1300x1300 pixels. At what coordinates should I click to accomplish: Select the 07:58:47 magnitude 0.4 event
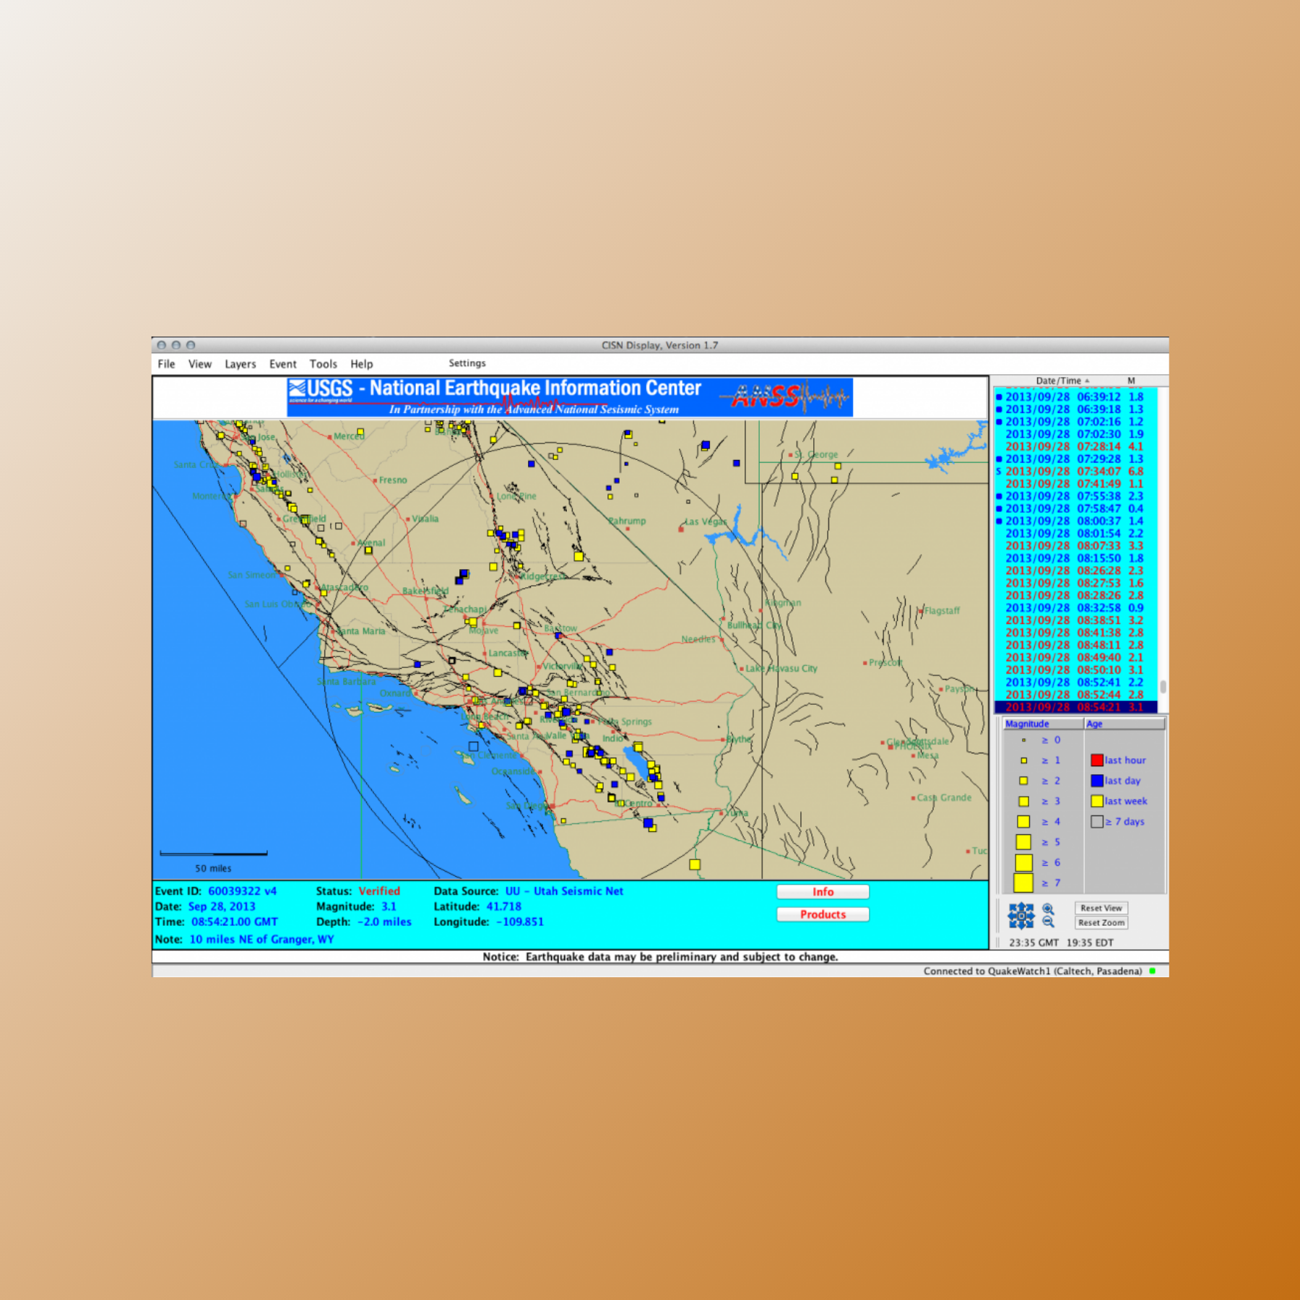pyautogui.click(x=1075, y=508)
